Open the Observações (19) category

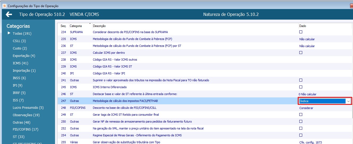click(x=26, y=115)
